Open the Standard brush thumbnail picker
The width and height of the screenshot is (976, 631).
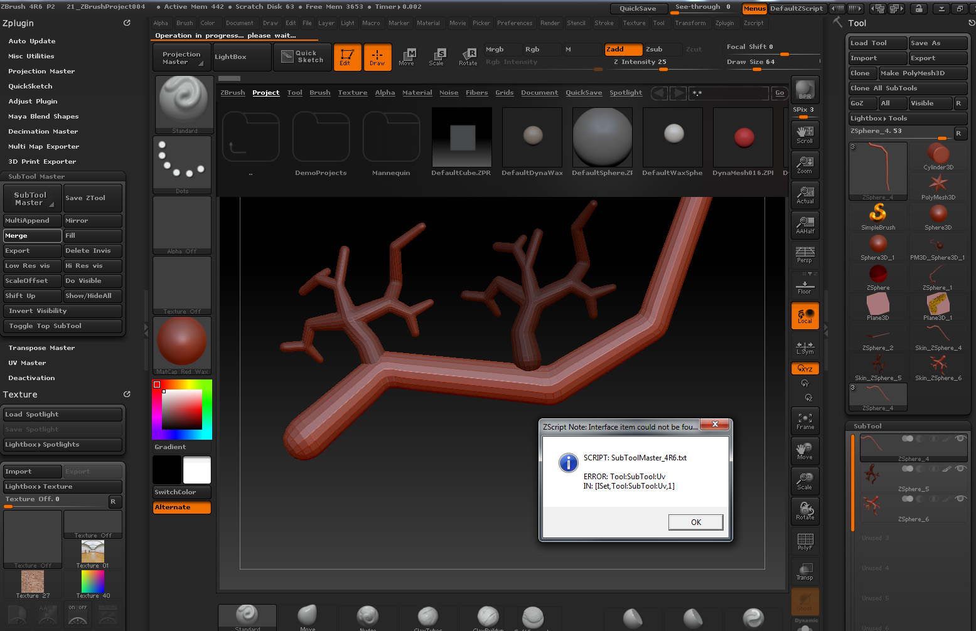tap(185, 105)
